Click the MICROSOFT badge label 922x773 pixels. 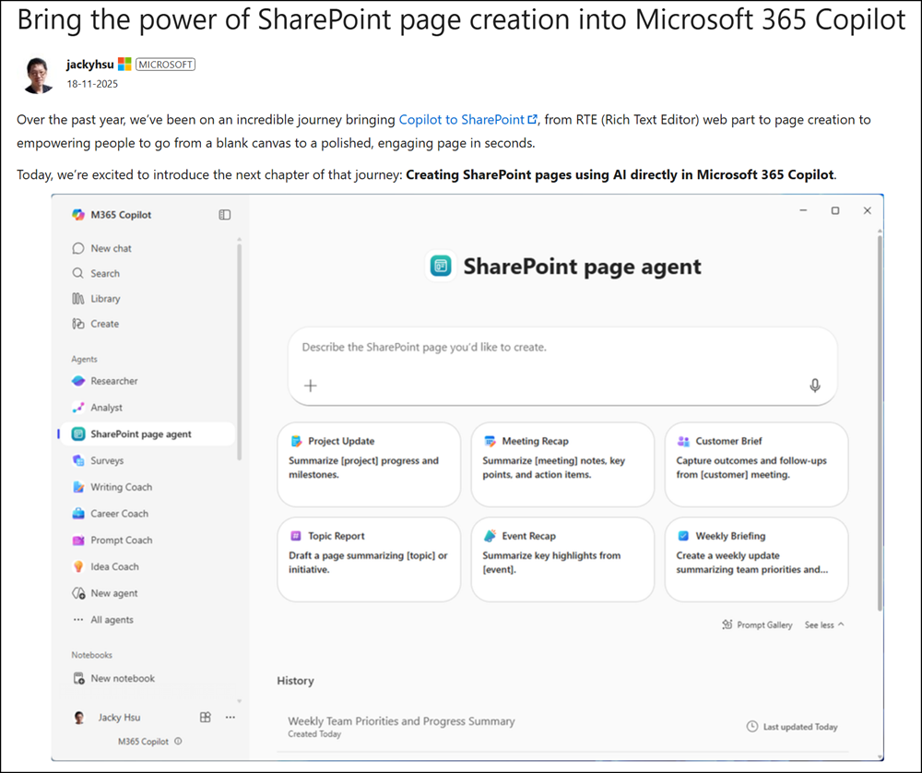point(165,65)
